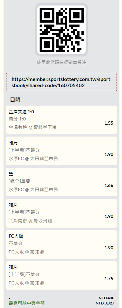Select the FC大阪 bold selection title
The height and width of the screenshot is (308, 122).
16,236
